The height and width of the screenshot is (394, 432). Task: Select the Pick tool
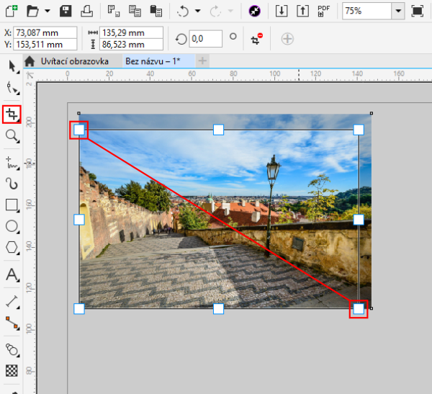(12, 66)
